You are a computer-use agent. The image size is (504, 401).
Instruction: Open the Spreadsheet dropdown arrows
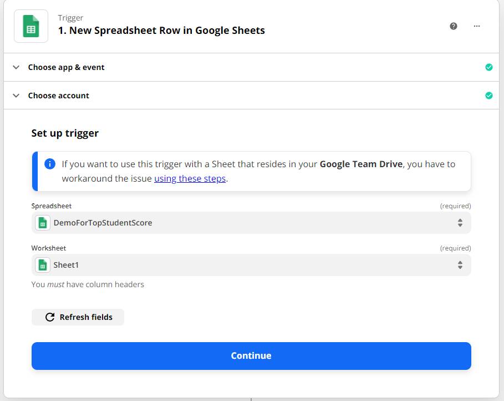pyautogui.click(x=460, y=223)
